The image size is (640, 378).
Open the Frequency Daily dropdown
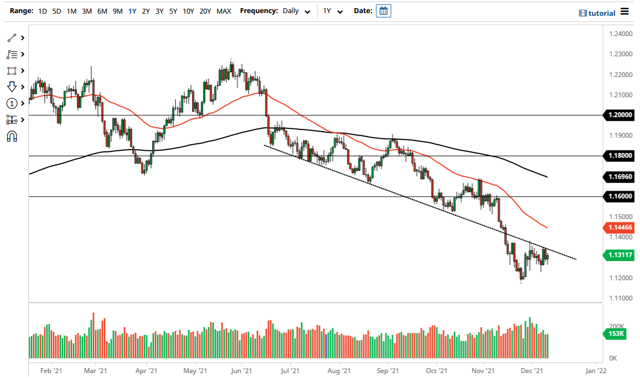[x=297, y=11]
